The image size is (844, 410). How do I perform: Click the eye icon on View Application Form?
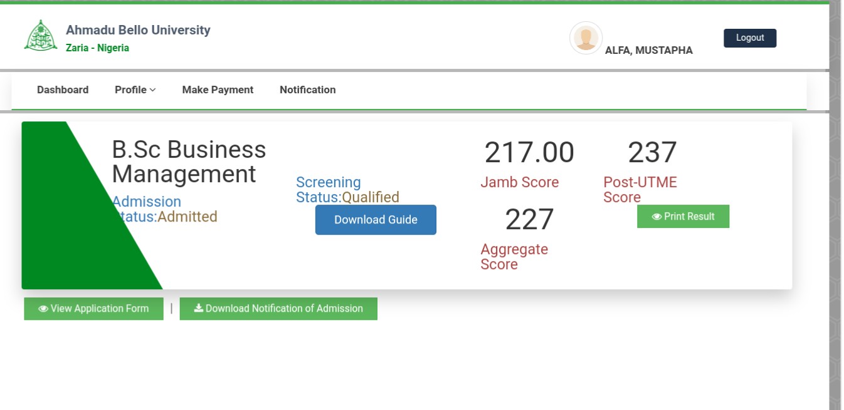click(x=43, y=309)
